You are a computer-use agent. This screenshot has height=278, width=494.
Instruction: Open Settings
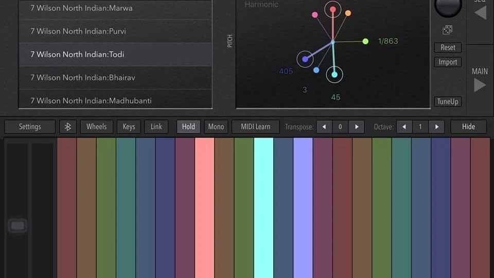[30, 127]
